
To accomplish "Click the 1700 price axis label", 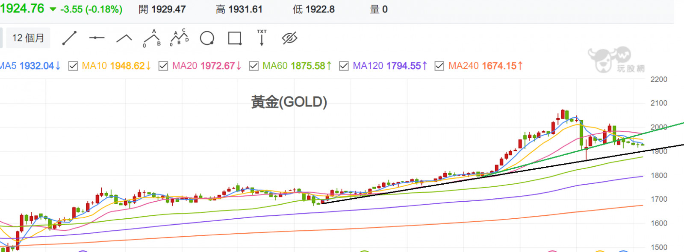I will [x=659, y=199].
